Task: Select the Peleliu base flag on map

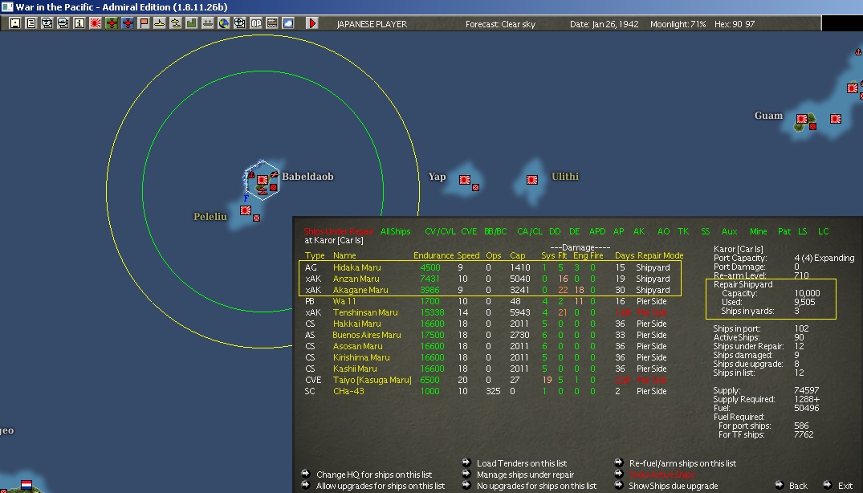Action: point(246,210)
